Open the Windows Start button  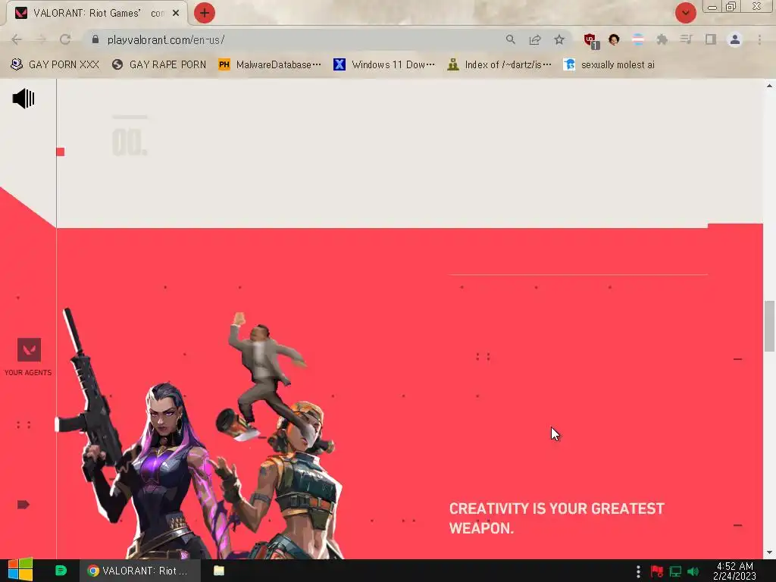click(20, 570)
